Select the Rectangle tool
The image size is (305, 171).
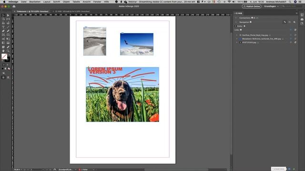8,35
